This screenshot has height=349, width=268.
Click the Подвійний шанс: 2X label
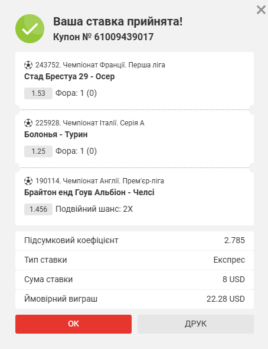[94, 209]
